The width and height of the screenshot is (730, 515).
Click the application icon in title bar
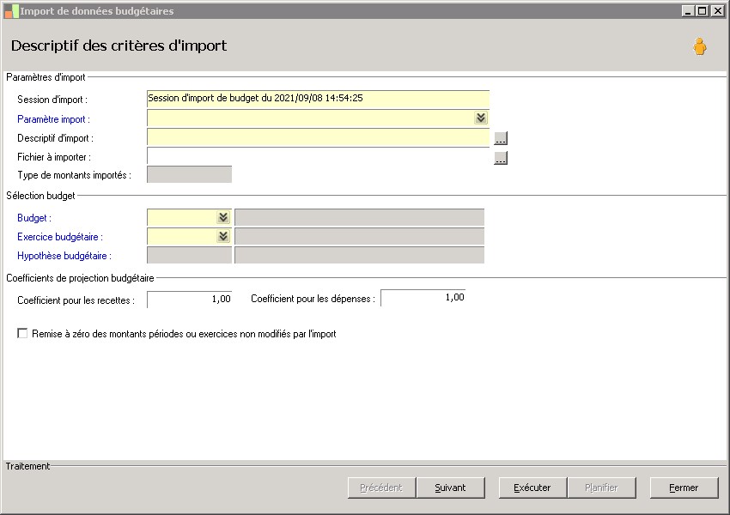(11, 11)
